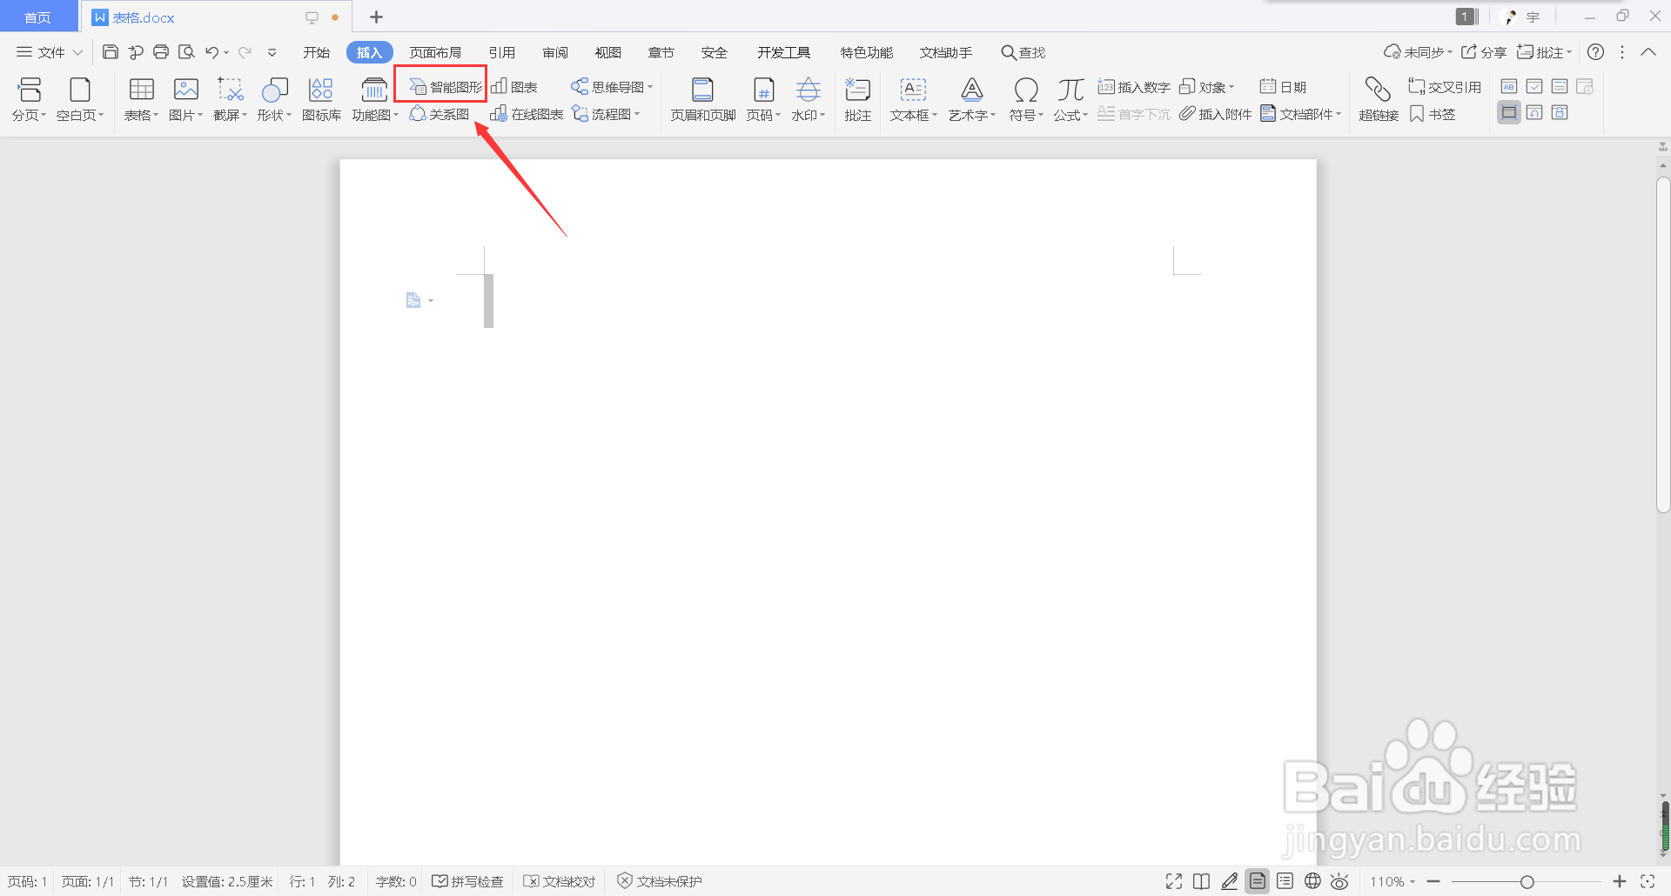
Task: Click the 查找 search button
Action: point(1023,52)
